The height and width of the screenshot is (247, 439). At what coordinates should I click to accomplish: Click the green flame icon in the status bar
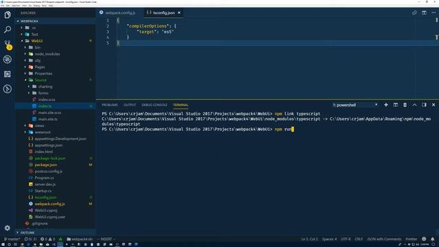60,239
